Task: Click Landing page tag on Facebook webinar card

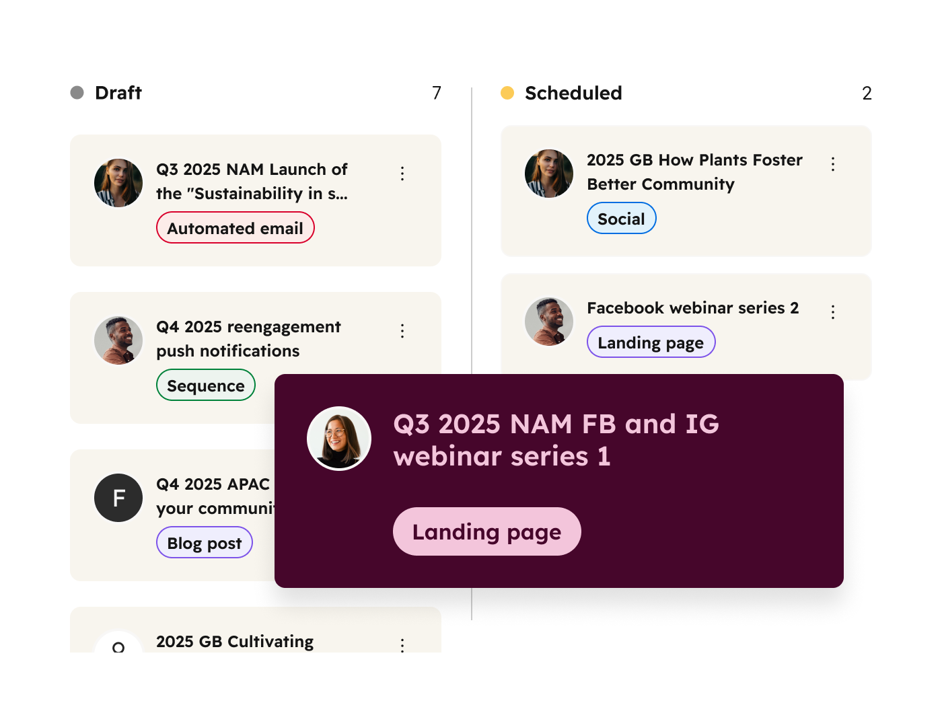Action: [651, 342]
